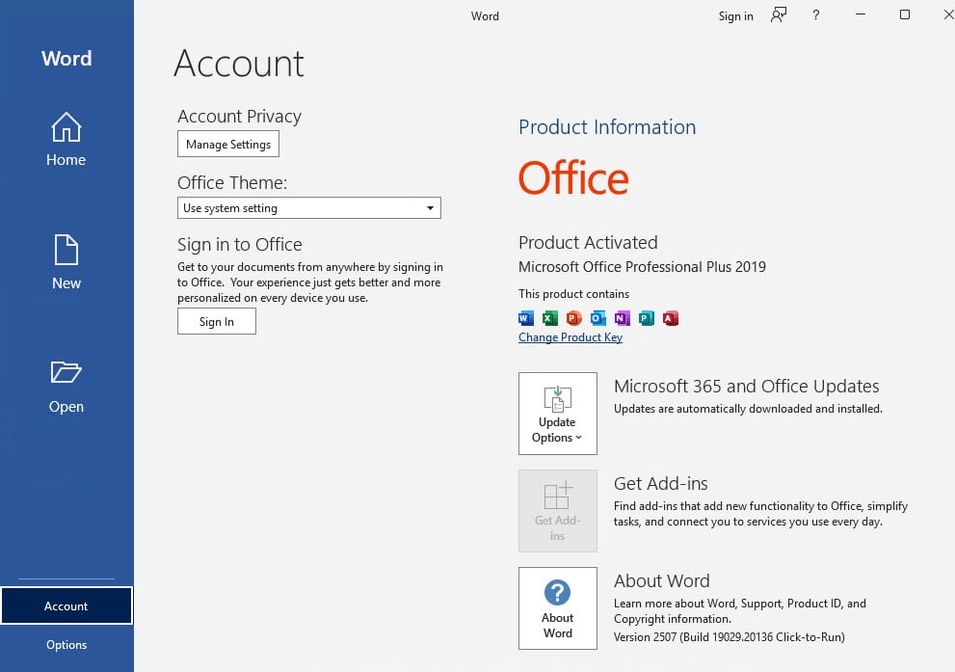This screenshot has width=955, height=672.
Task: Minimize the Word window
Action: tap(860, 14)
